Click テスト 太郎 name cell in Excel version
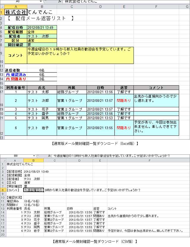The height and width of the screenshot is (247, 190). (42, 92)
